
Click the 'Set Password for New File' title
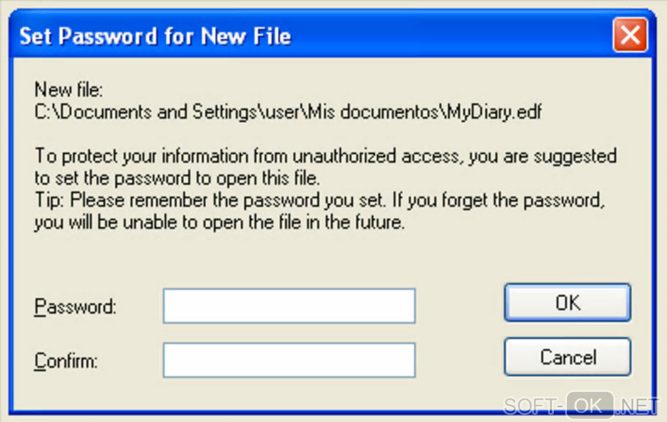coord(155,36)
